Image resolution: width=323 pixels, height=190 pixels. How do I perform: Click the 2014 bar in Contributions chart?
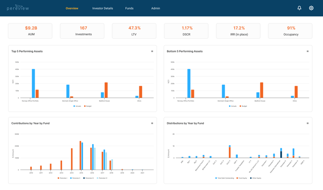click(72, 159)
